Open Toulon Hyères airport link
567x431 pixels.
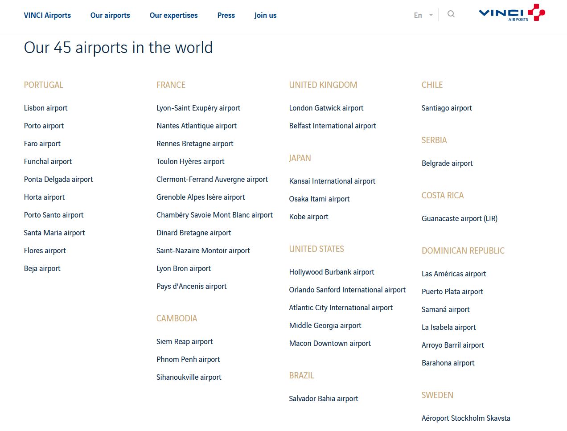(x=190, y=161)
